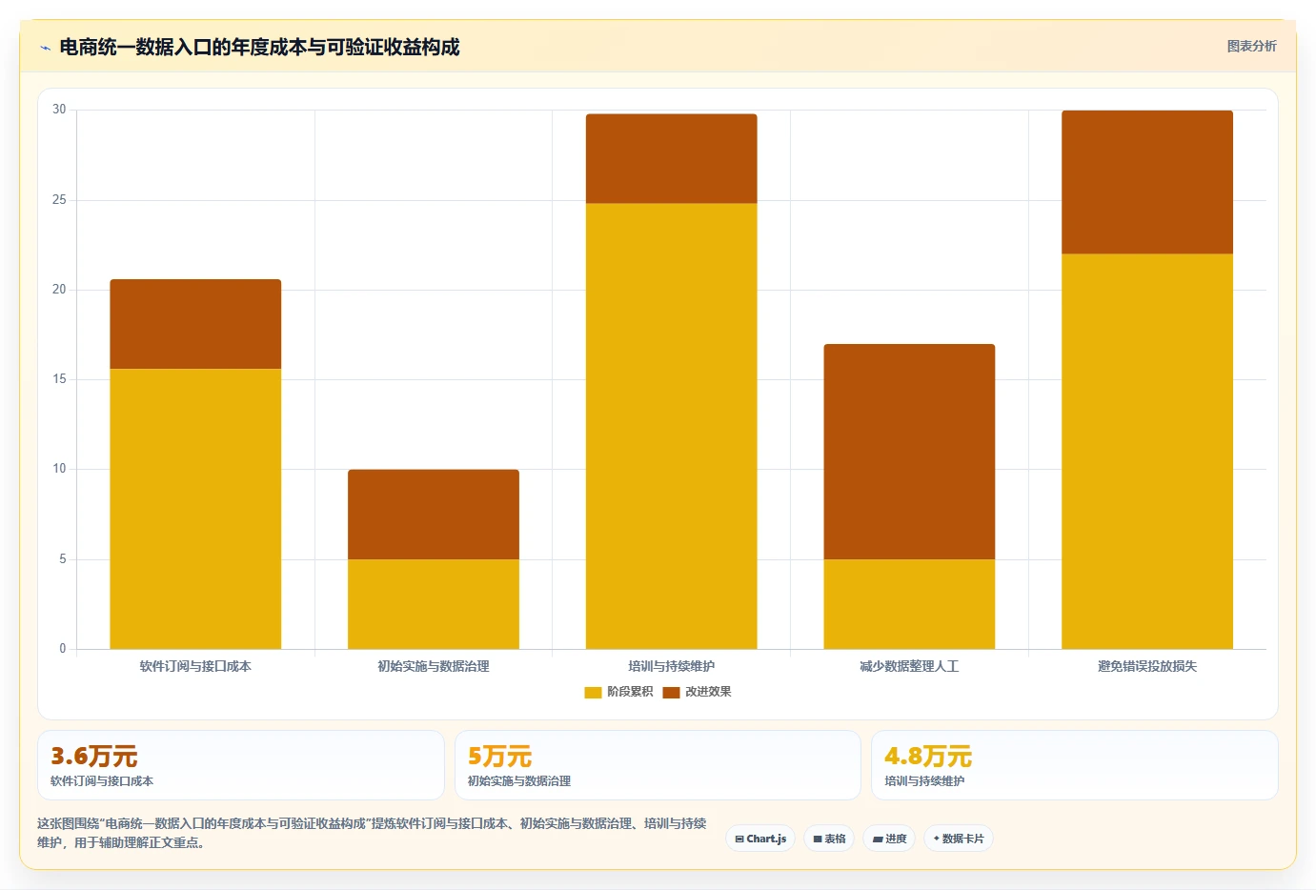
Task: Click the y-axis tick label 10
Action: pos(59,469)
